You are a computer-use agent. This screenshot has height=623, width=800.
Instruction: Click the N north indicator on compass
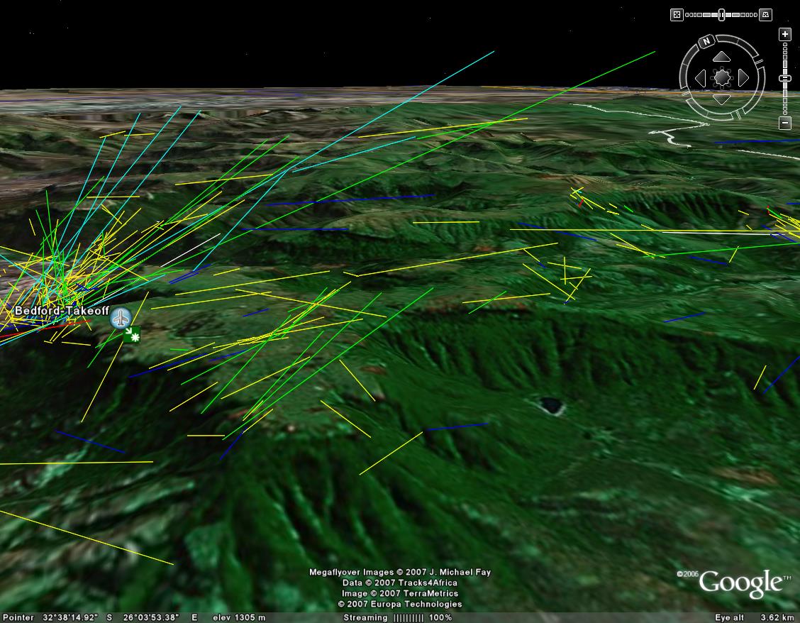[706, 42]
